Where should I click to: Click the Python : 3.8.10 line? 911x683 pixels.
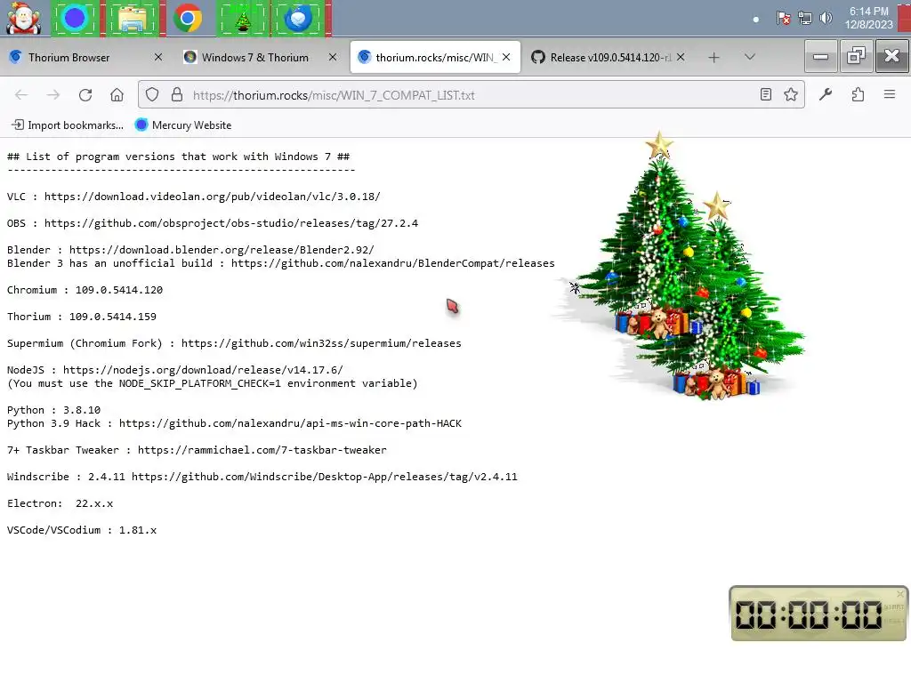[53, 410]
